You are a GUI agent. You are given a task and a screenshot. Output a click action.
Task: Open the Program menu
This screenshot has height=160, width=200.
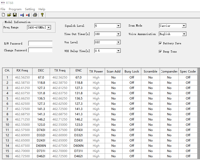coord(15,9)
